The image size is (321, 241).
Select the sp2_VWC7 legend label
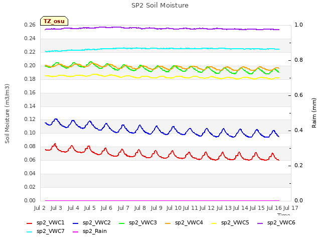pyautogui.click(x=50, y=231)
